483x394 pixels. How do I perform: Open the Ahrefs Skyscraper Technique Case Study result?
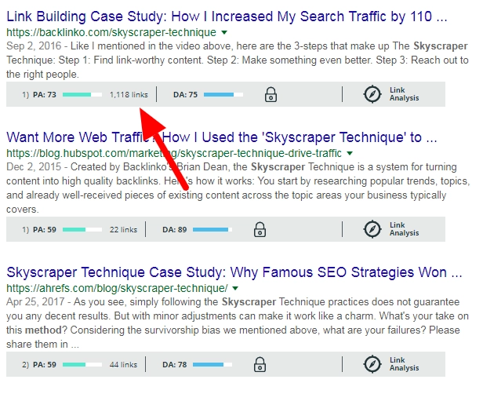point(234,272)
